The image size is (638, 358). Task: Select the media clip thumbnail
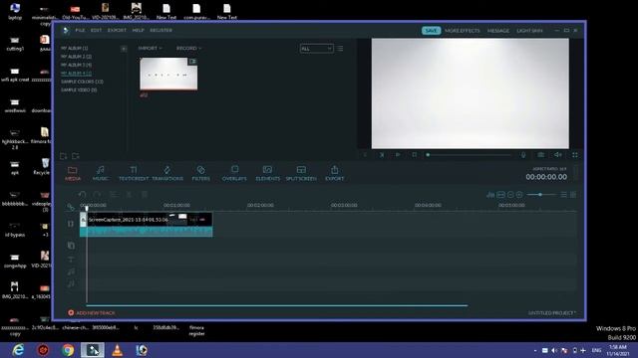click(168, 74)
